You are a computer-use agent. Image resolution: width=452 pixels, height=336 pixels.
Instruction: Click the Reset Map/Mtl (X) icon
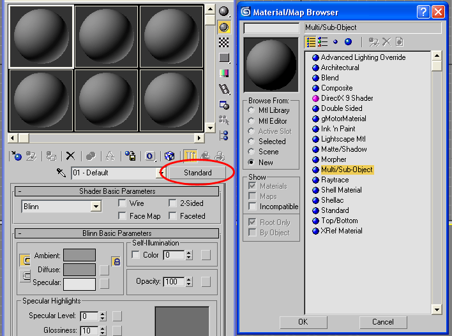point(71,156)
